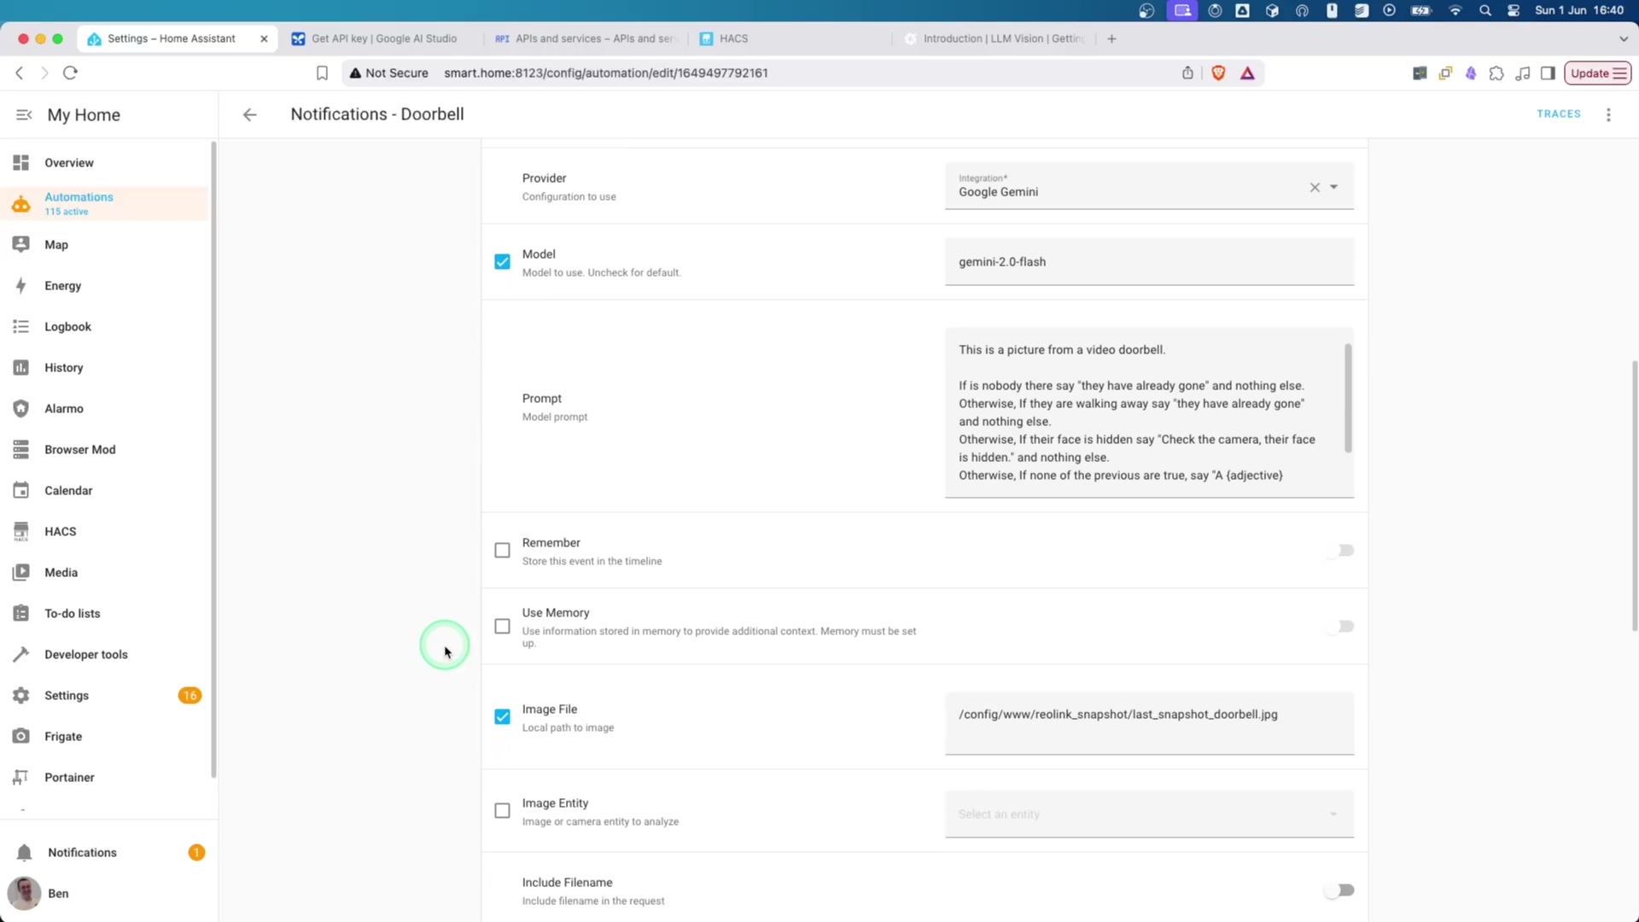The height and width of the screenshot is (922, 1639).
Task: Switch to Get API key Google AI Studio tab
Action: tap(384, 38)
